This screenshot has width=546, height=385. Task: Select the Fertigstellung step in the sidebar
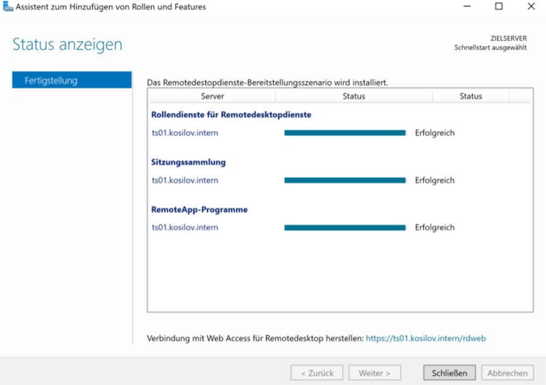[x=72, y=80]
